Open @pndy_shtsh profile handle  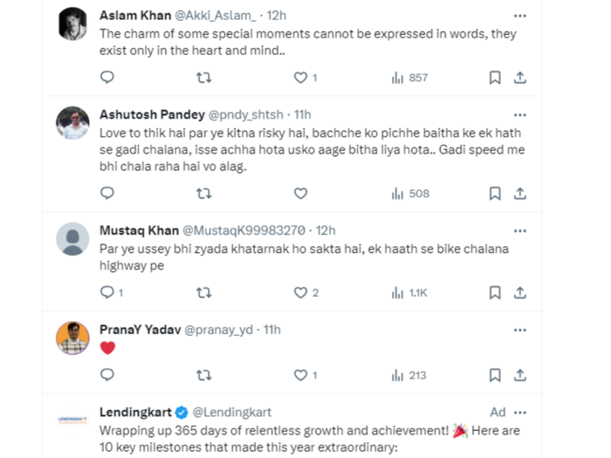click(246, 114)
